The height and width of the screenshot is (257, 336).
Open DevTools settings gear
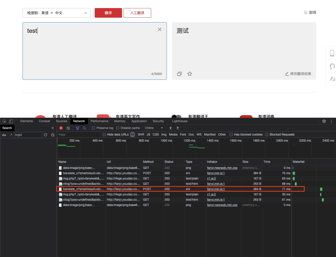point(324,121)
